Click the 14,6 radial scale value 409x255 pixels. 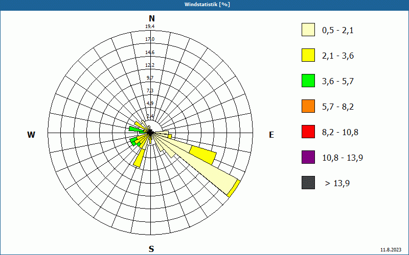(x=150, y=53)
